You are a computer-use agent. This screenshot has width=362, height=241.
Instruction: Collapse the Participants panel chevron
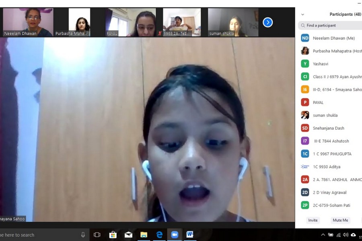(x=302, y=14)
